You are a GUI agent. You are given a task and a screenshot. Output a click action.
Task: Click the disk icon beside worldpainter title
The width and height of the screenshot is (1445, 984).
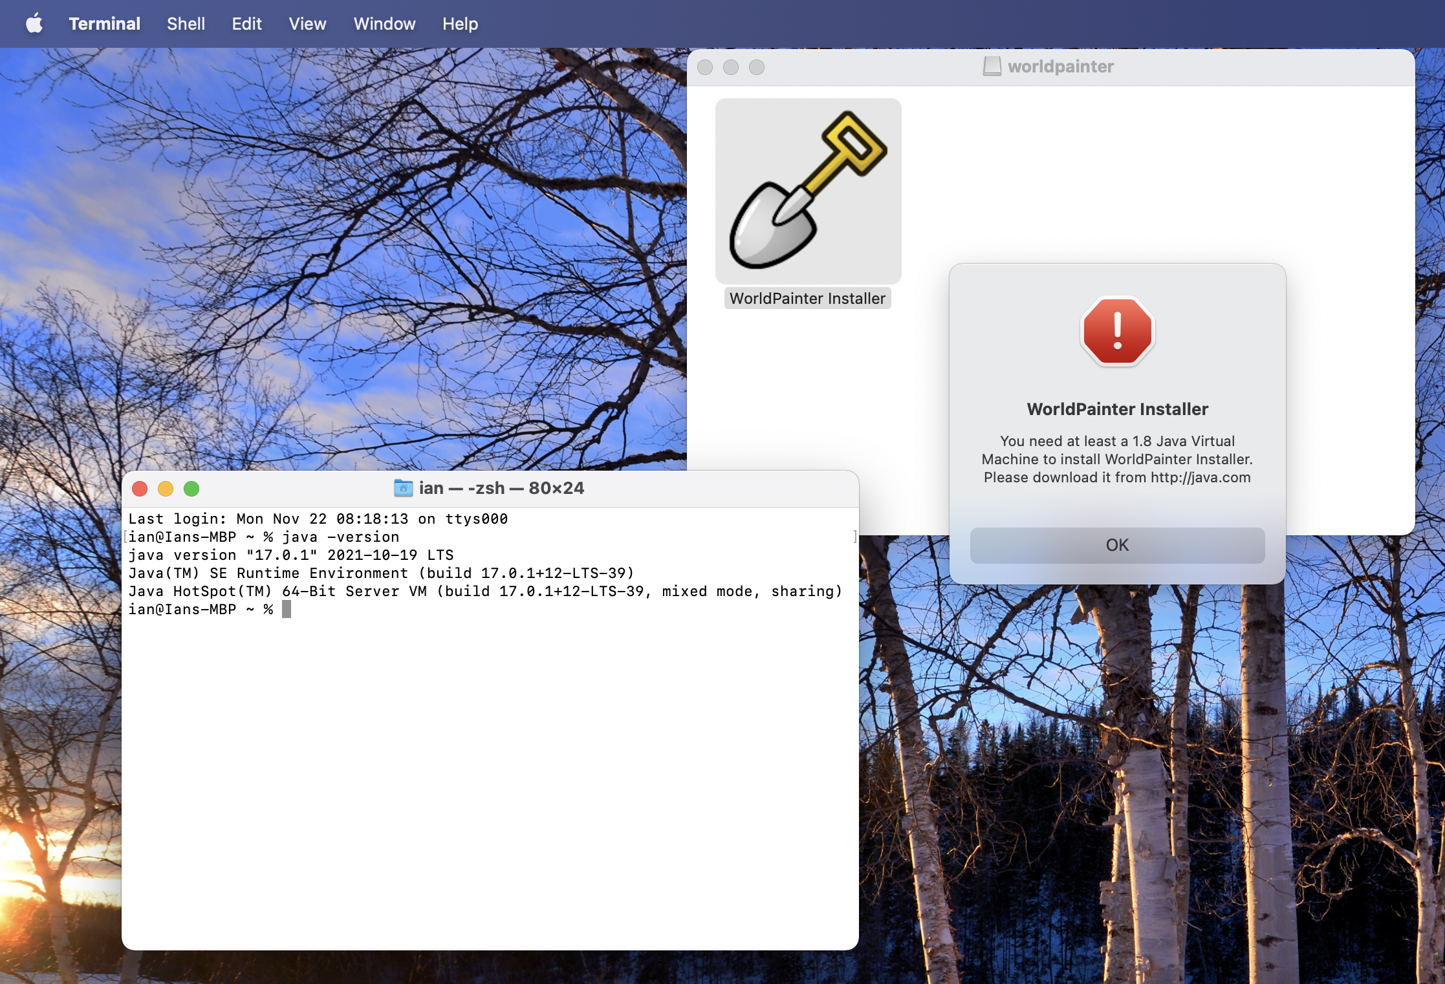point(992,67)
